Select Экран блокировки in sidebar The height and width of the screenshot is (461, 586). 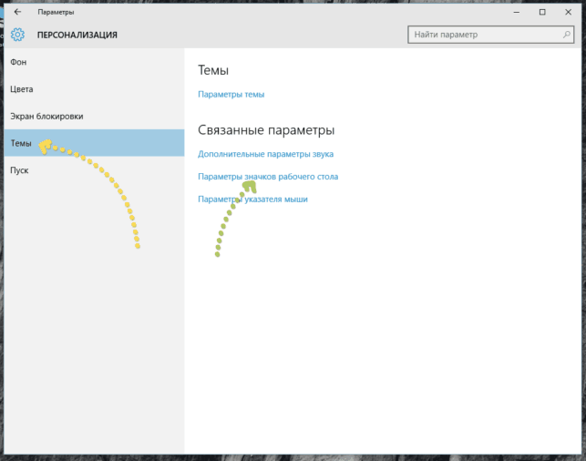click(94, 117)
